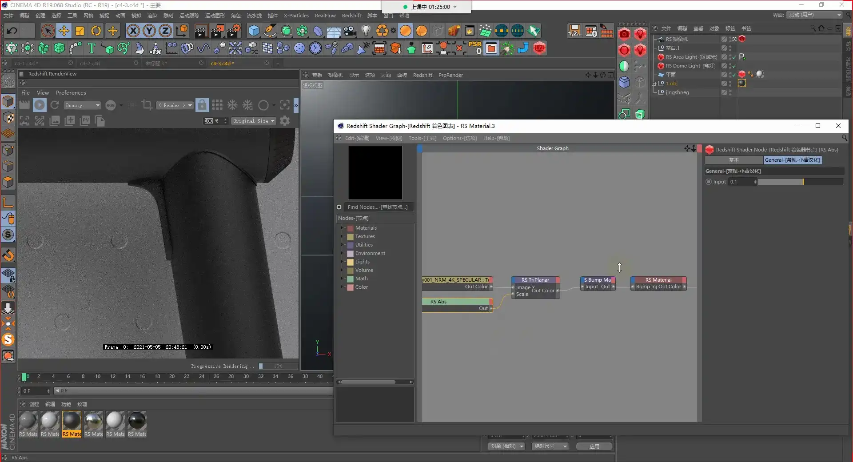Click the Render Settings clapperboard gear icon
The height and width of the screenshot is (462, 853).
click(x=233, y=31)
